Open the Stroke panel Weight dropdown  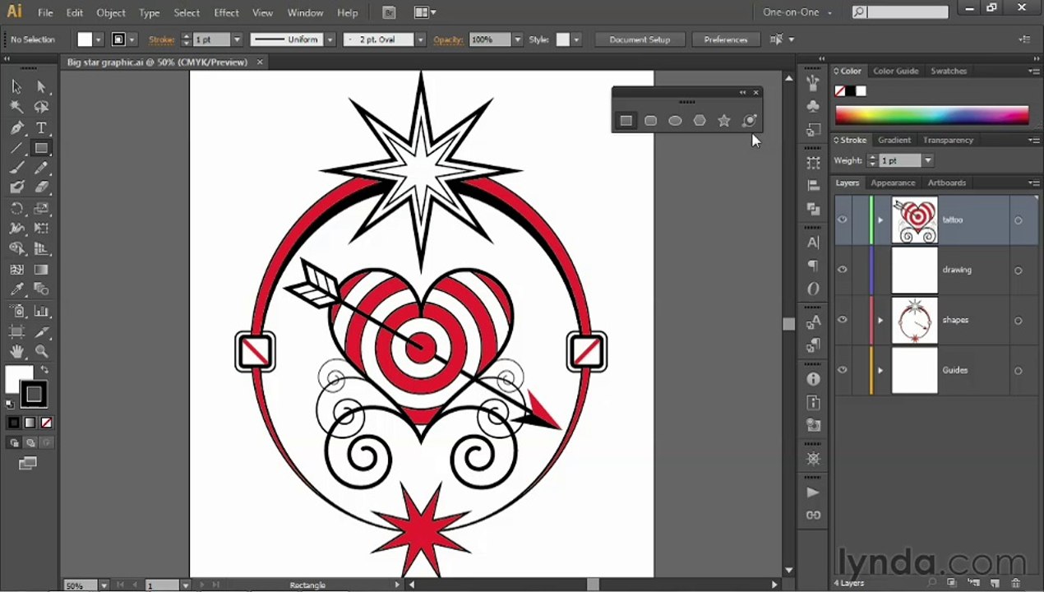[928, 161]
